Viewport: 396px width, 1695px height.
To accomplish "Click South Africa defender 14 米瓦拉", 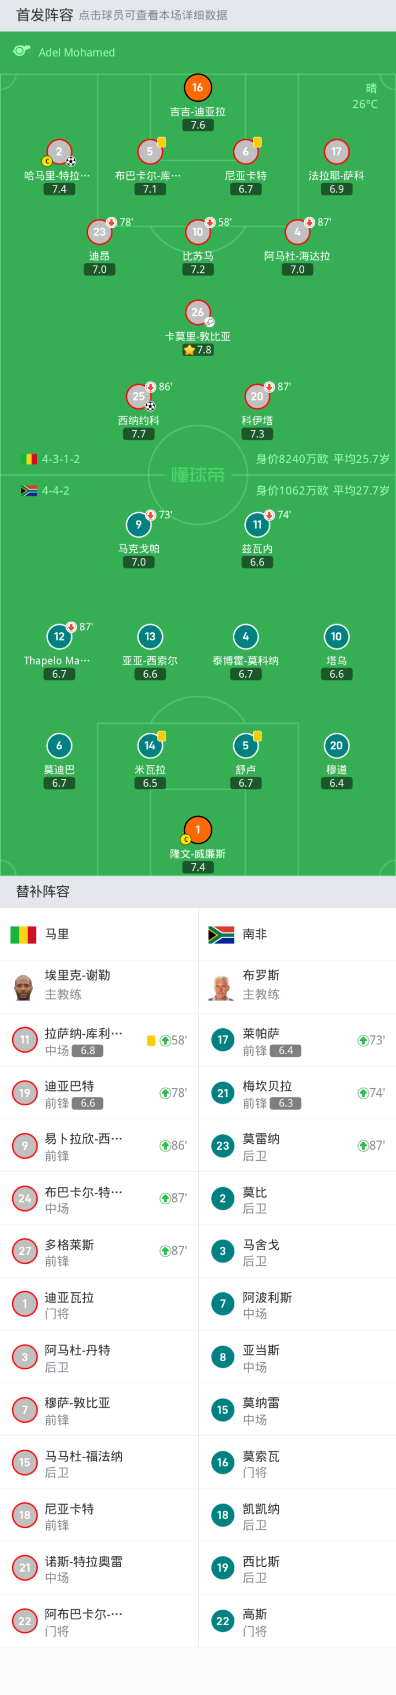I will point(150,746).
